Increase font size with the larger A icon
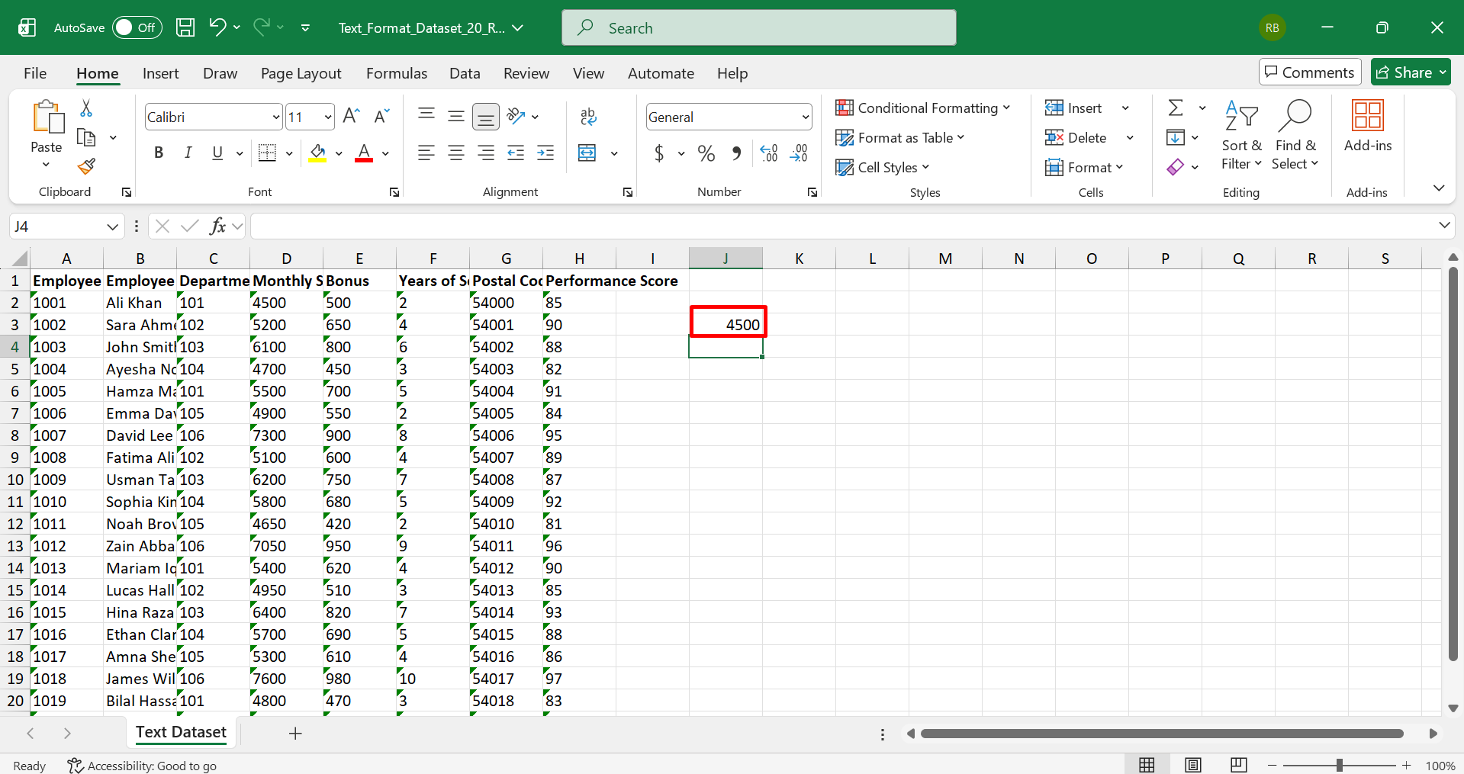The image size is (1464, 774). pos(351,116)
